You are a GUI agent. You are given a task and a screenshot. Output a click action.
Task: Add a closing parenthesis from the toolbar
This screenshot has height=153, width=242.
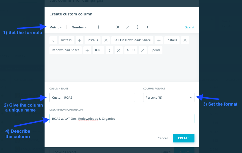click(x=147, y=27)
